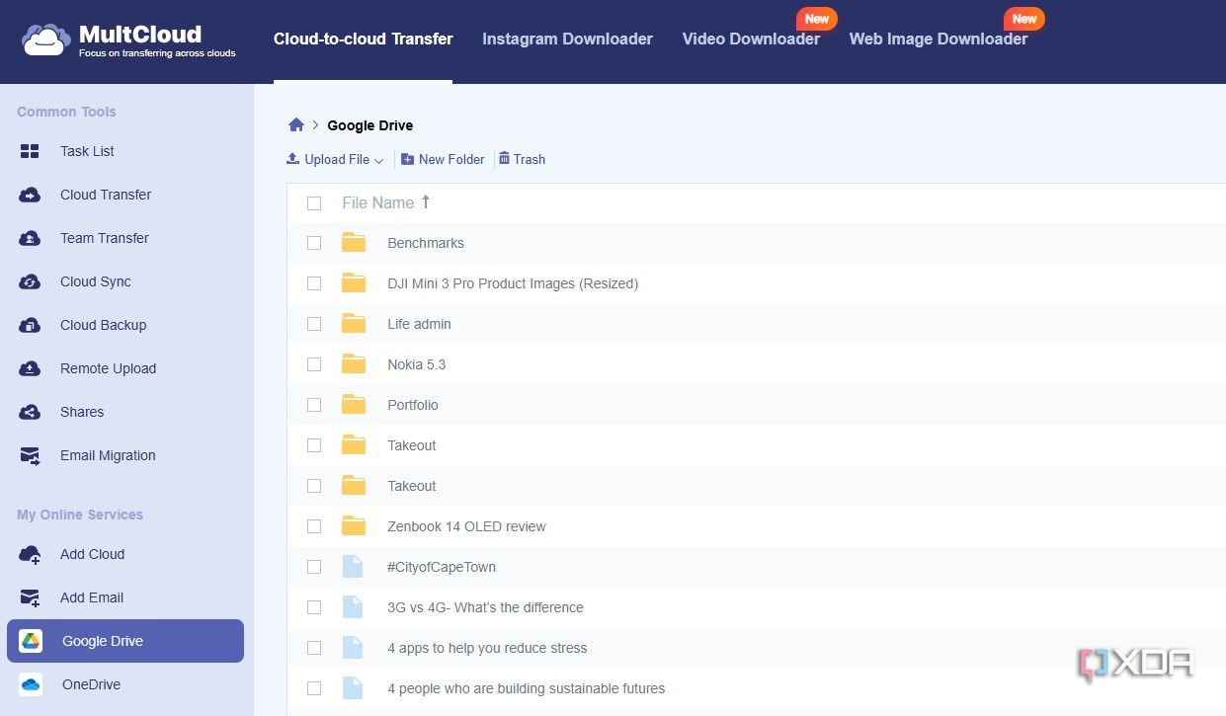Open the Zenbook 14 OLED review folder
Viewport: 1226px width, 716px height.
(466, 526)
